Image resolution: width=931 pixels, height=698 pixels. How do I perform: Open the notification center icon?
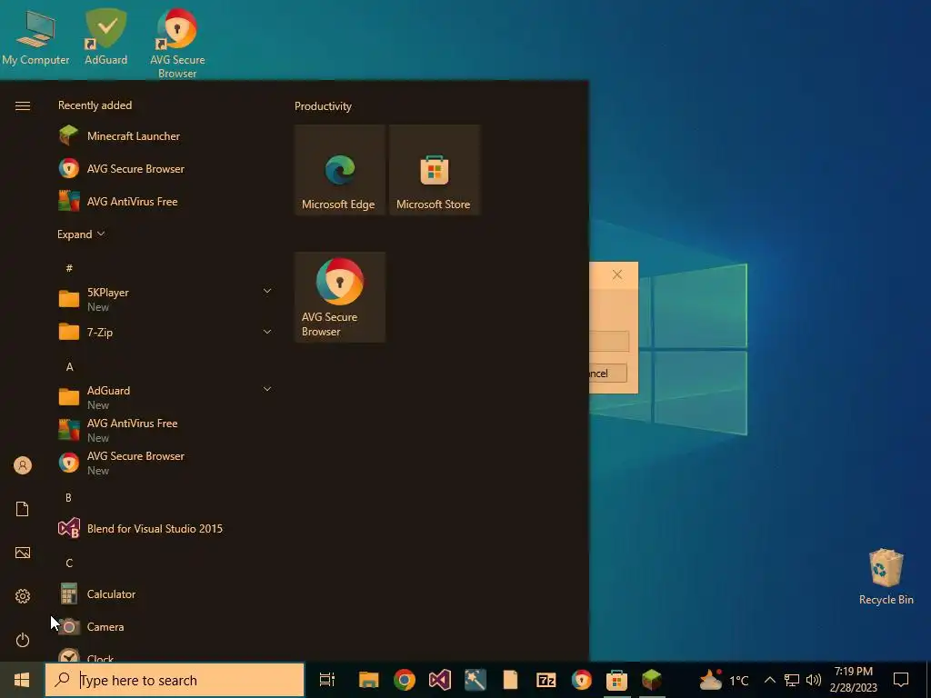(x=901, y=680)
